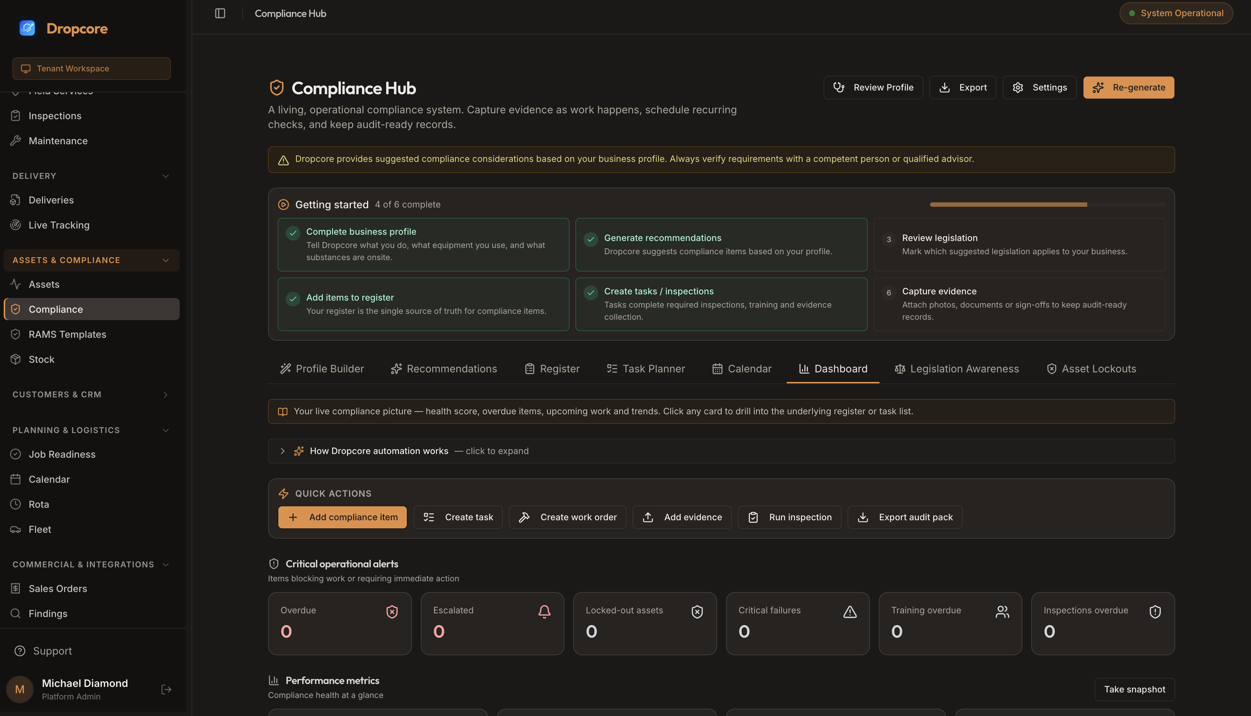This screenshot has height=716, width=1251.
Task: Open the Rota page
Action: (x=92, y=504)
